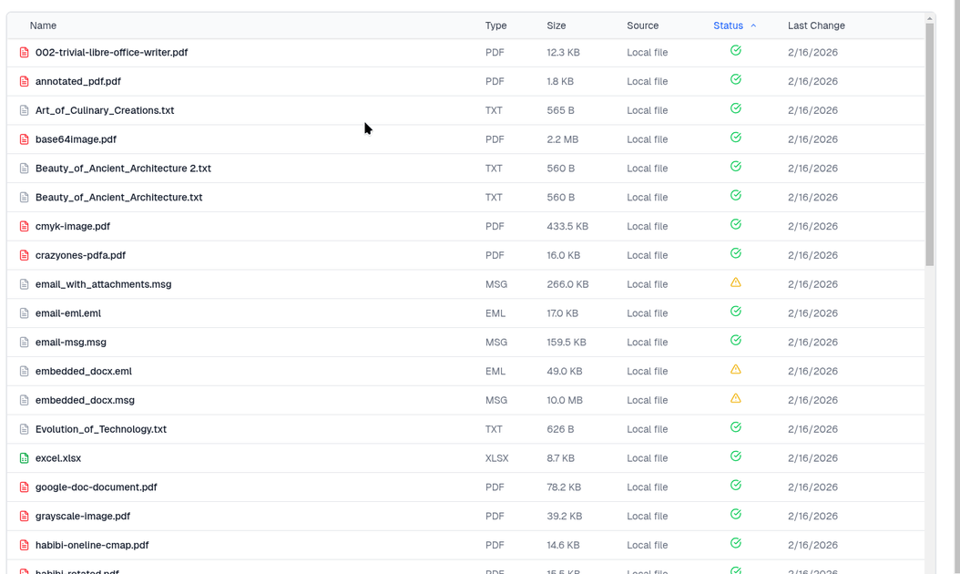Click the PDF icon for 002-trivial-libre-office-writer.pdf
This screenshot has width=960, height=574.
[x=25, y=53]
